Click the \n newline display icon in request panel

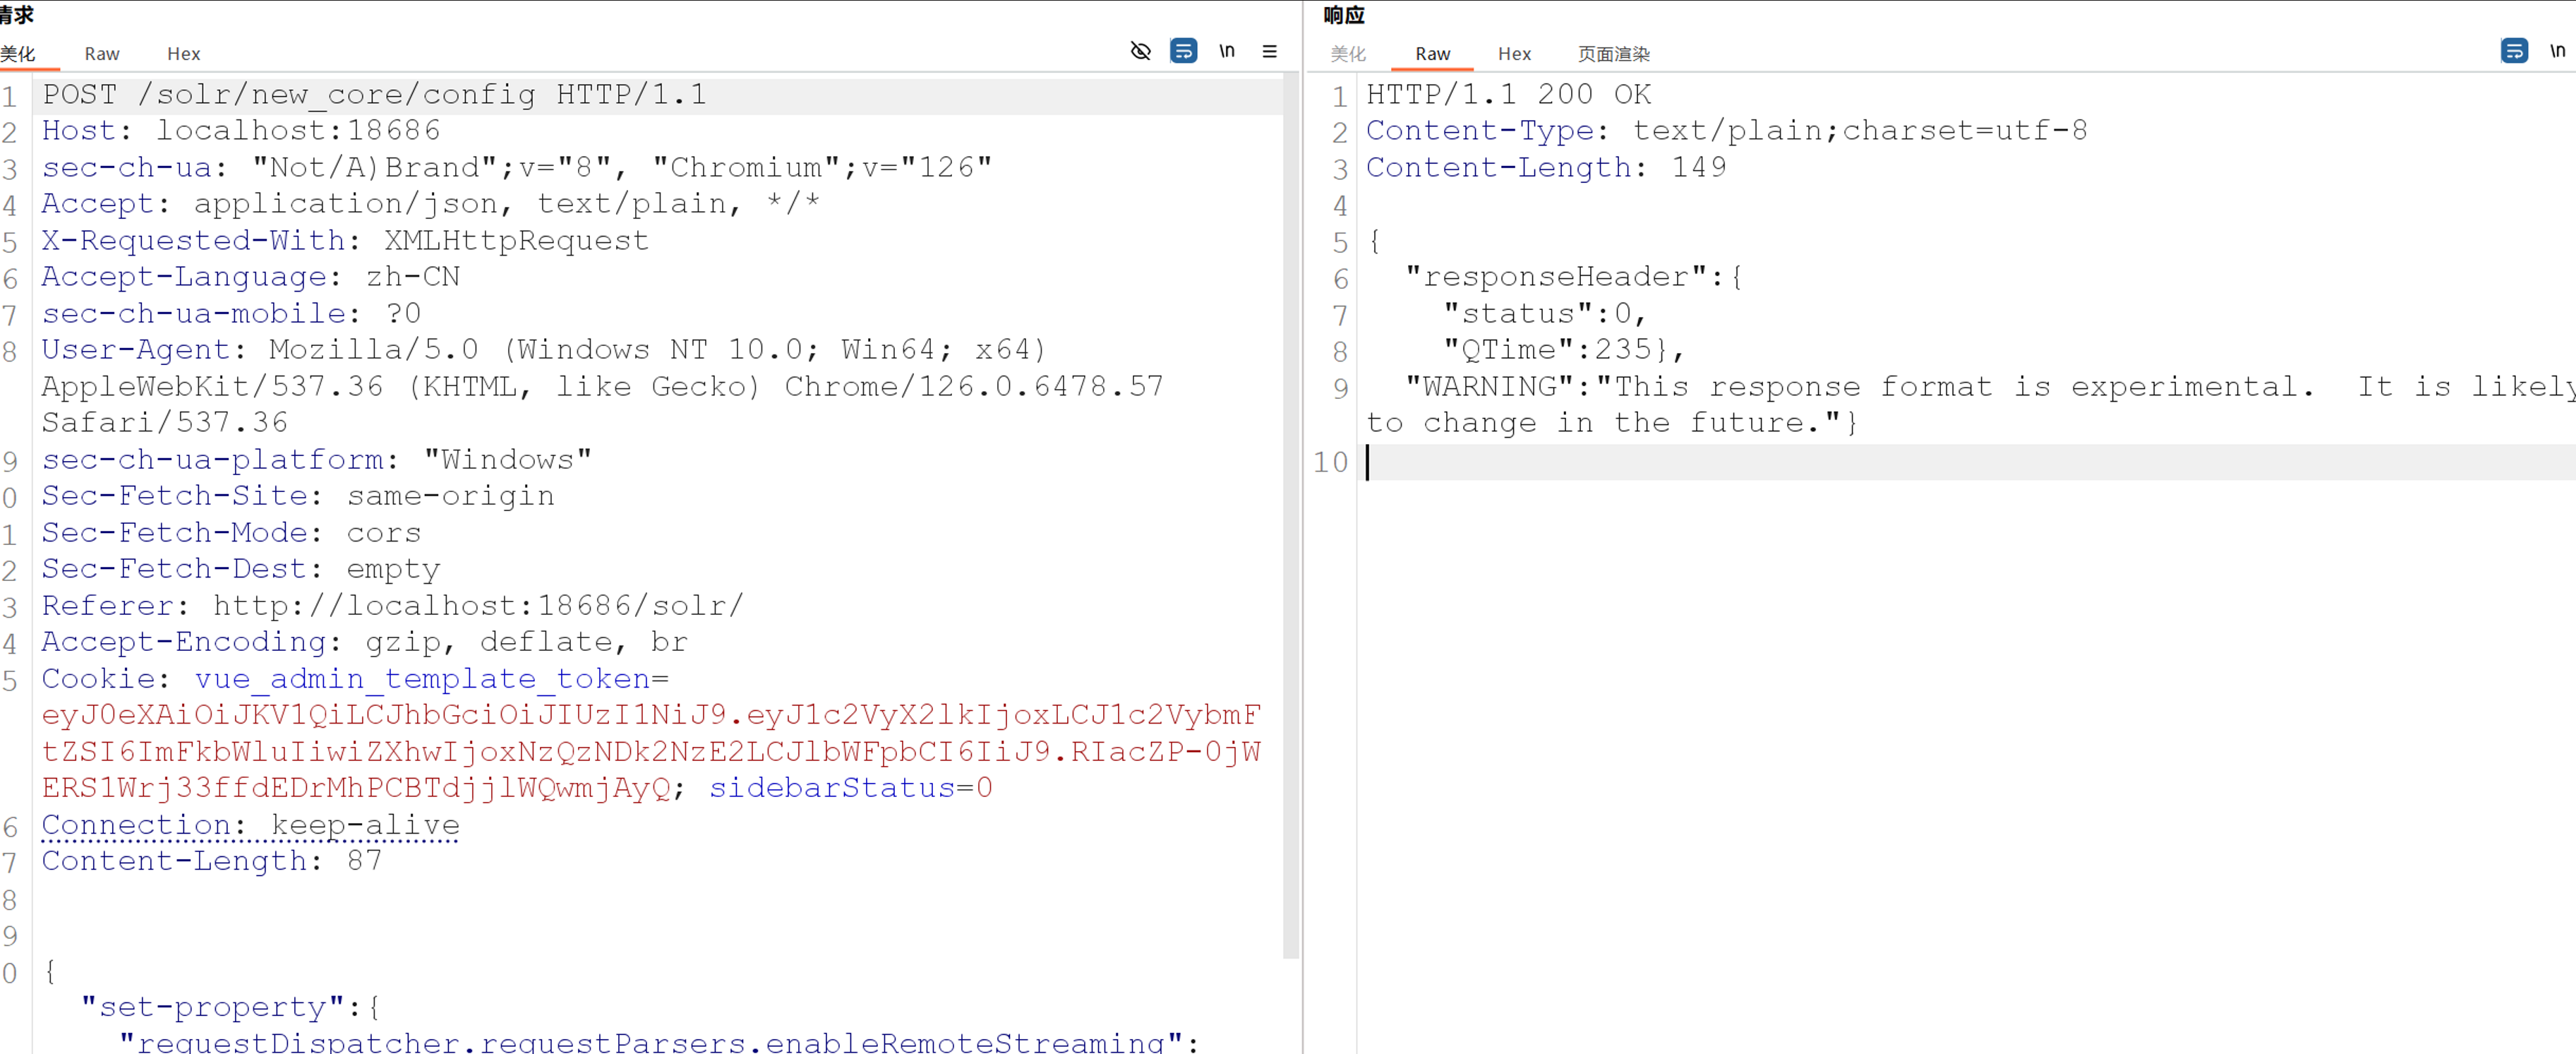point(1227,51)
